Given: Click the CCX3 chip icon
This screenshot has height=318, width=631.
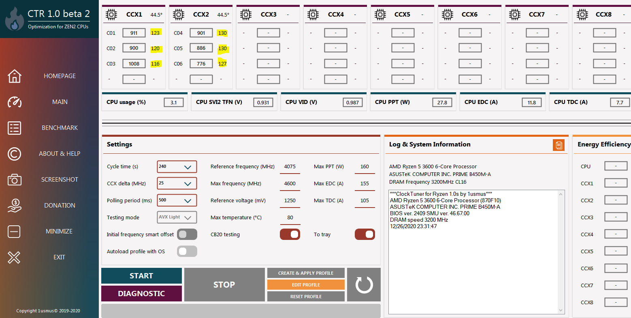Looking at the screenshot, I should click(246, 15).
